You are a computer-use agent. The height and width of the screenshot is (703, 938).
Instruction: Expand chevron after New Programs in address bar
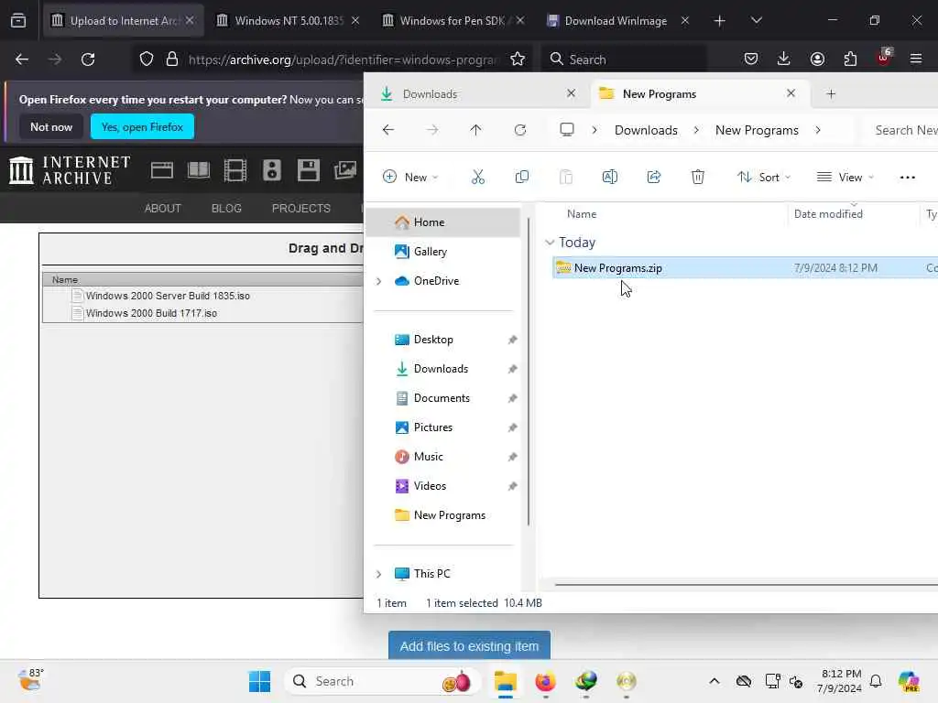(x=818, y=130)
